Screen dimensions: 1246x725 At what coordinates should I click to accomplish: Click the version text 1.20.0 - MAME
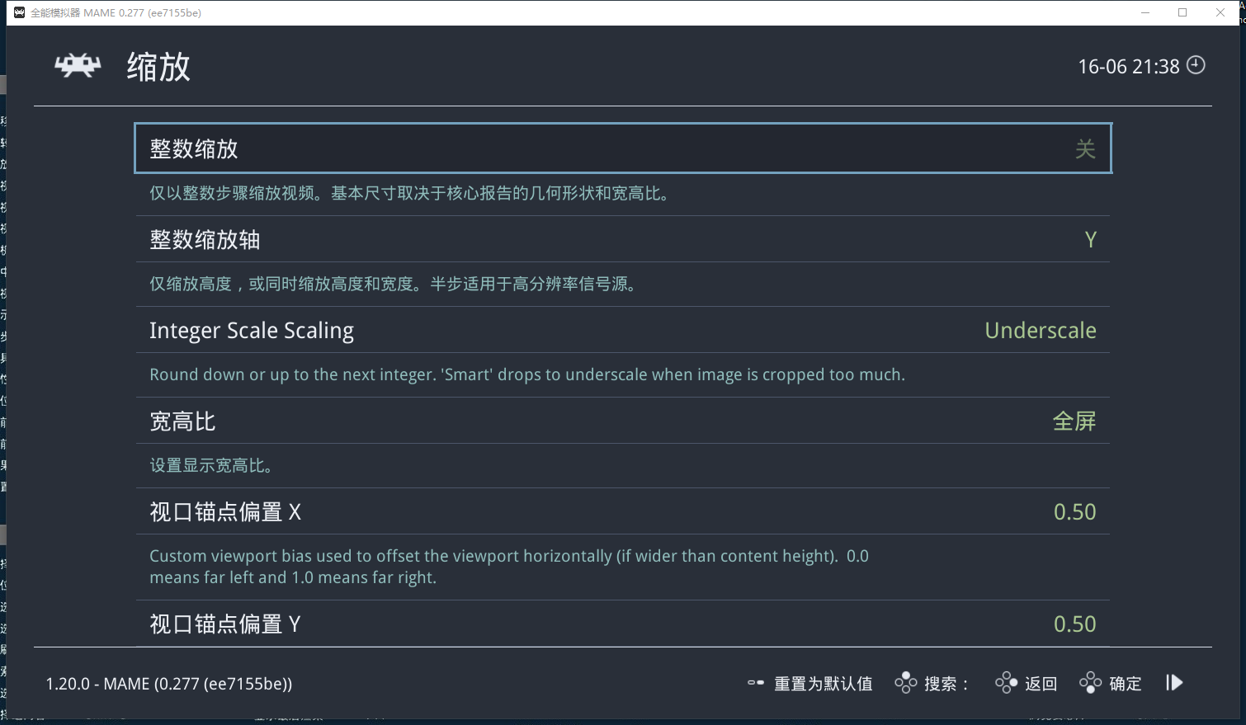[x=169, y=684]
